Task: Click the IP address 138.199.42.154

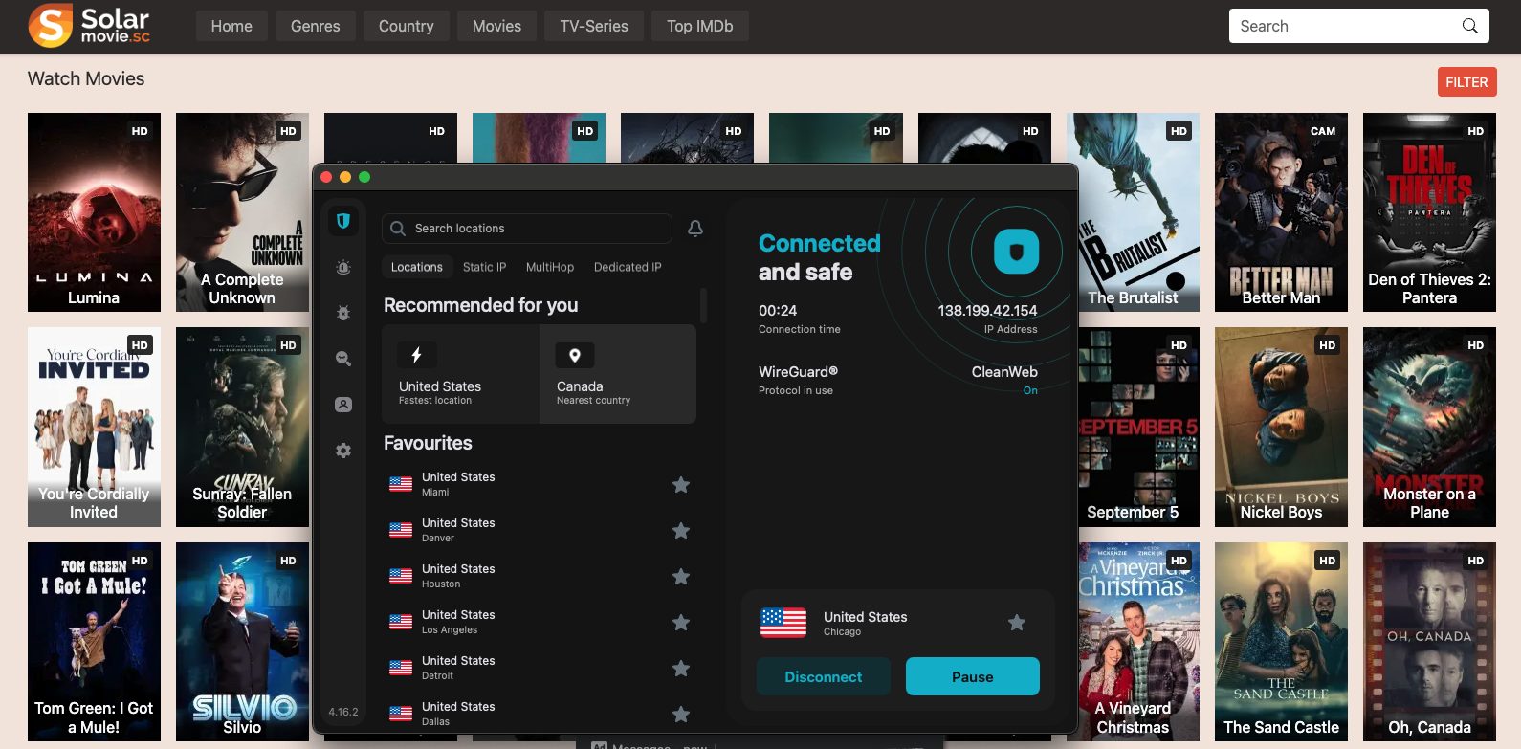Action: 987,311
